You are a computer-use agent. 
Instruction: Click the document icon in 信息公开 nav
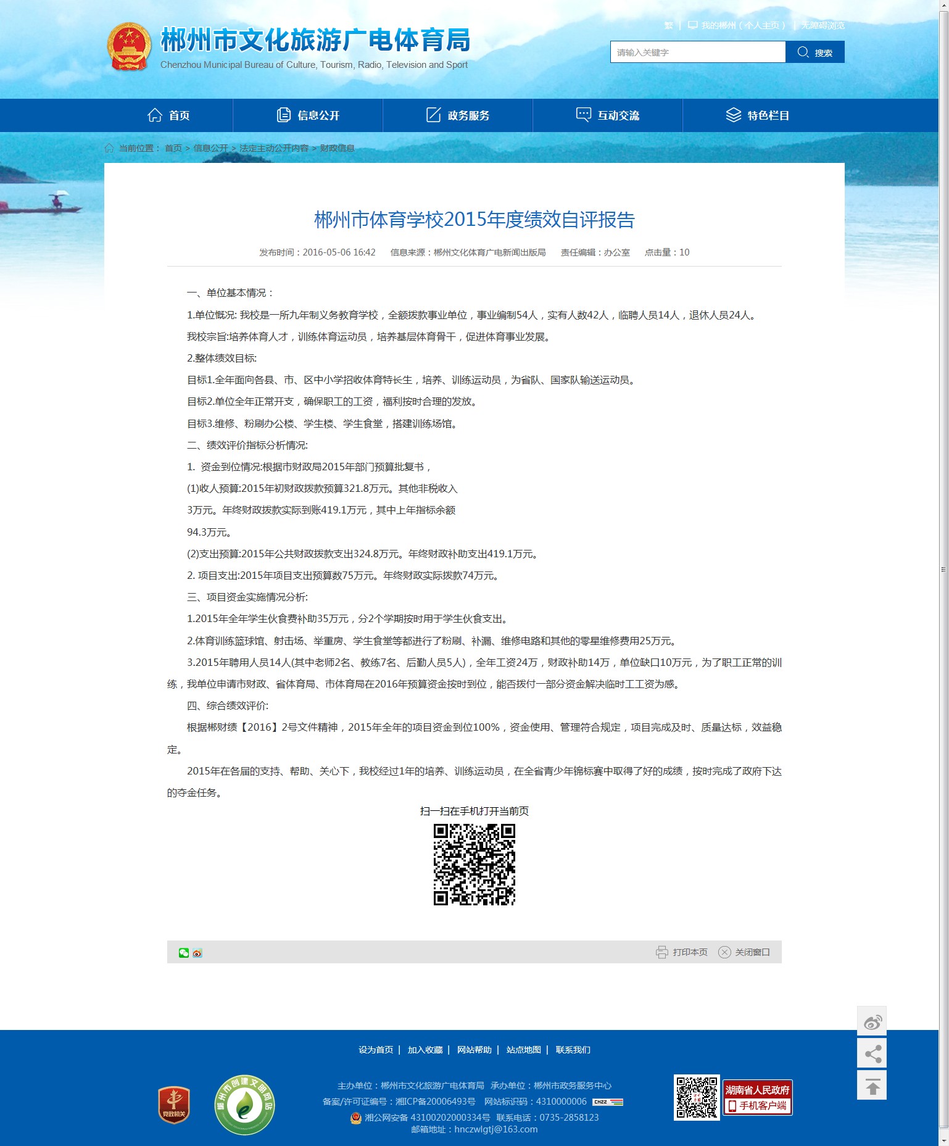coord(284,115)
